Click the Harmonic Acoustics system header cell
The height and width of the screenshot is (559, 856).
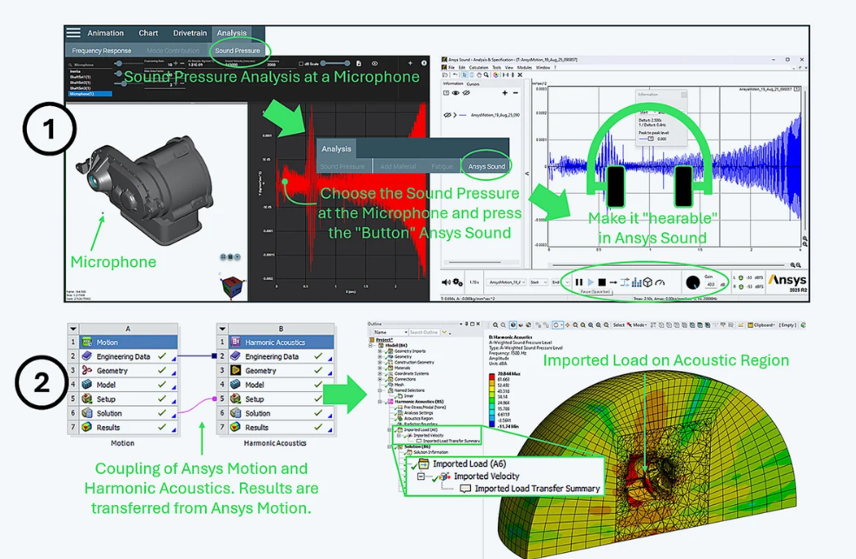(282, 343)
